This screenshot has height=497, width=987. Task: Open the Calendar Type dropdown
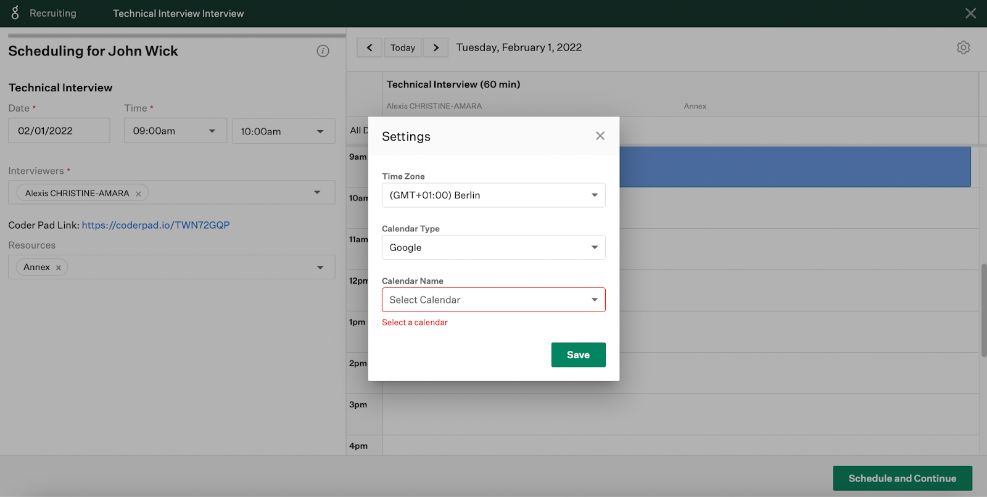493,247
